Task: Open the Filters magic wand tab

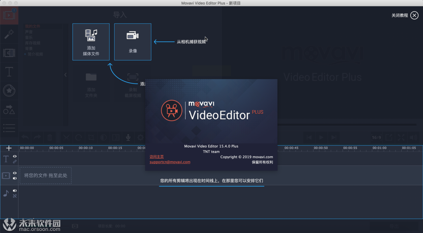Action: click(9, 34)
